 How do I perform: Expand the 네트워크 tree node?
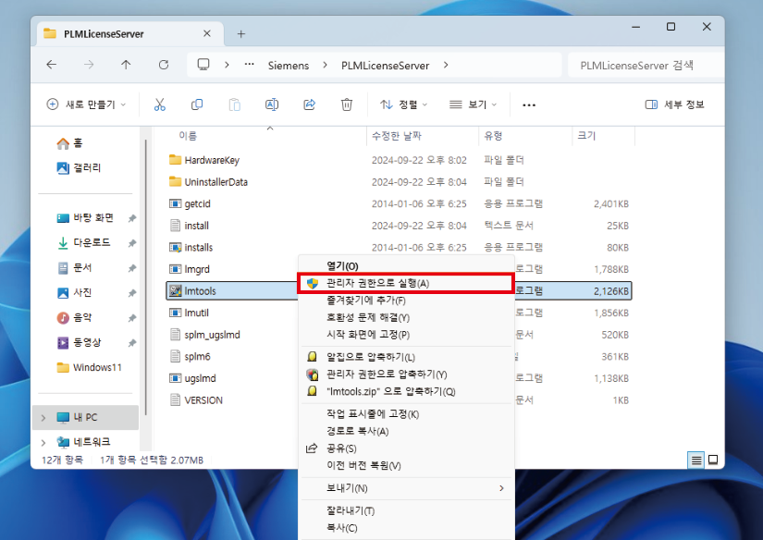coord(43,442)
